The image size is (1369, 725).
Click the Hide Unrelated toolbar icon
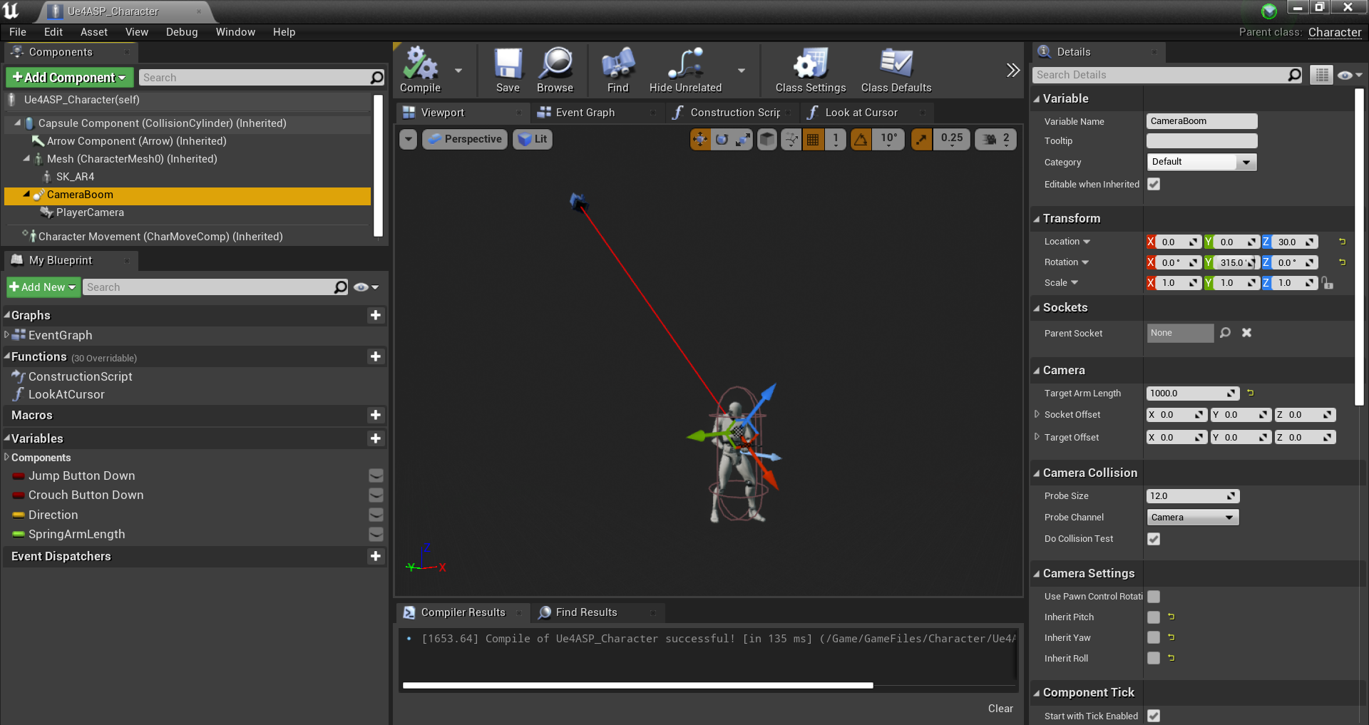682,68
